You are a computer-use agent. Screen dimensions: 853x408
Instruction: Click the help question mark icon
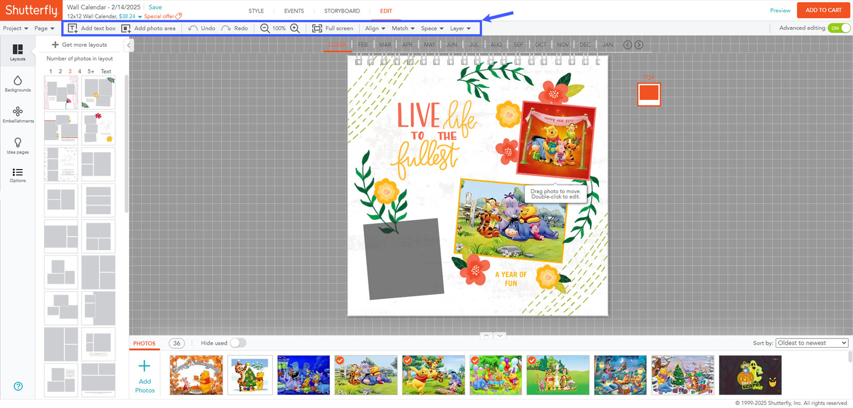18,386
